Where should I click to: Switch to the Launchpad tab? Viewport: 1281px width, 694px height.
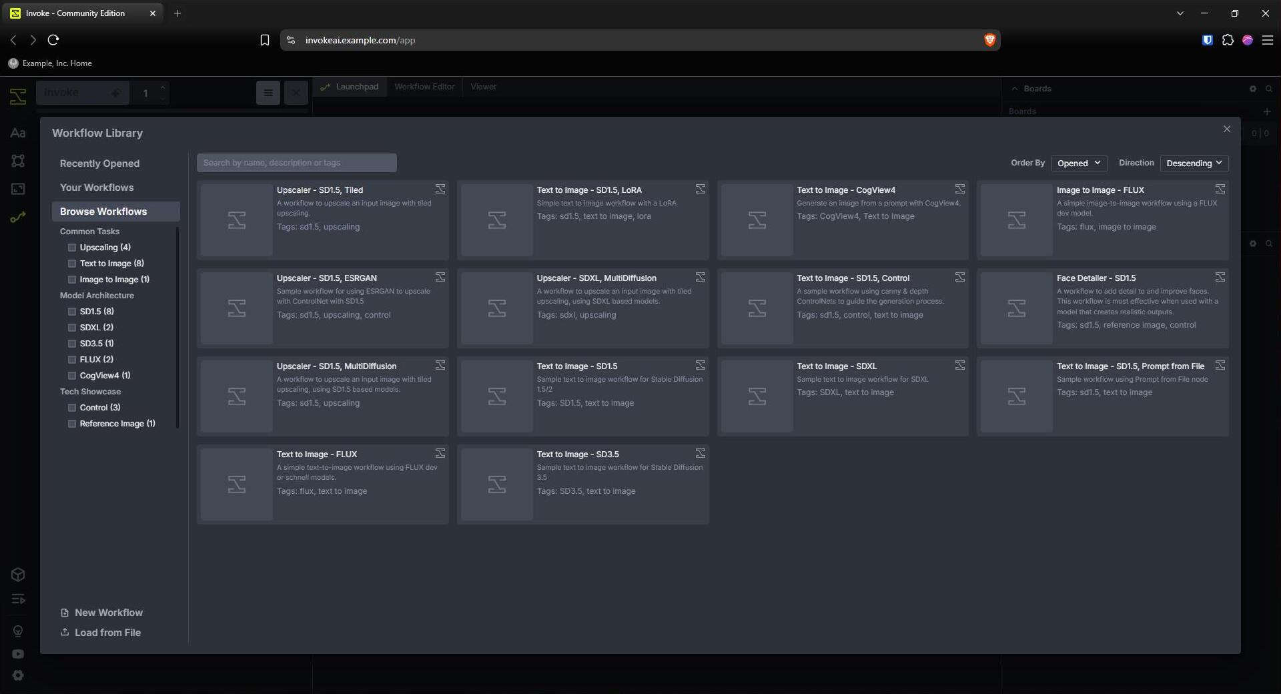coord(350,87)
